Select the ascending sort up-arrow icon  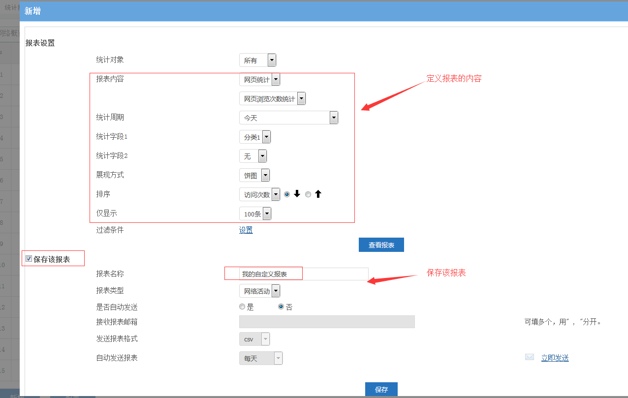coord(318,194)
